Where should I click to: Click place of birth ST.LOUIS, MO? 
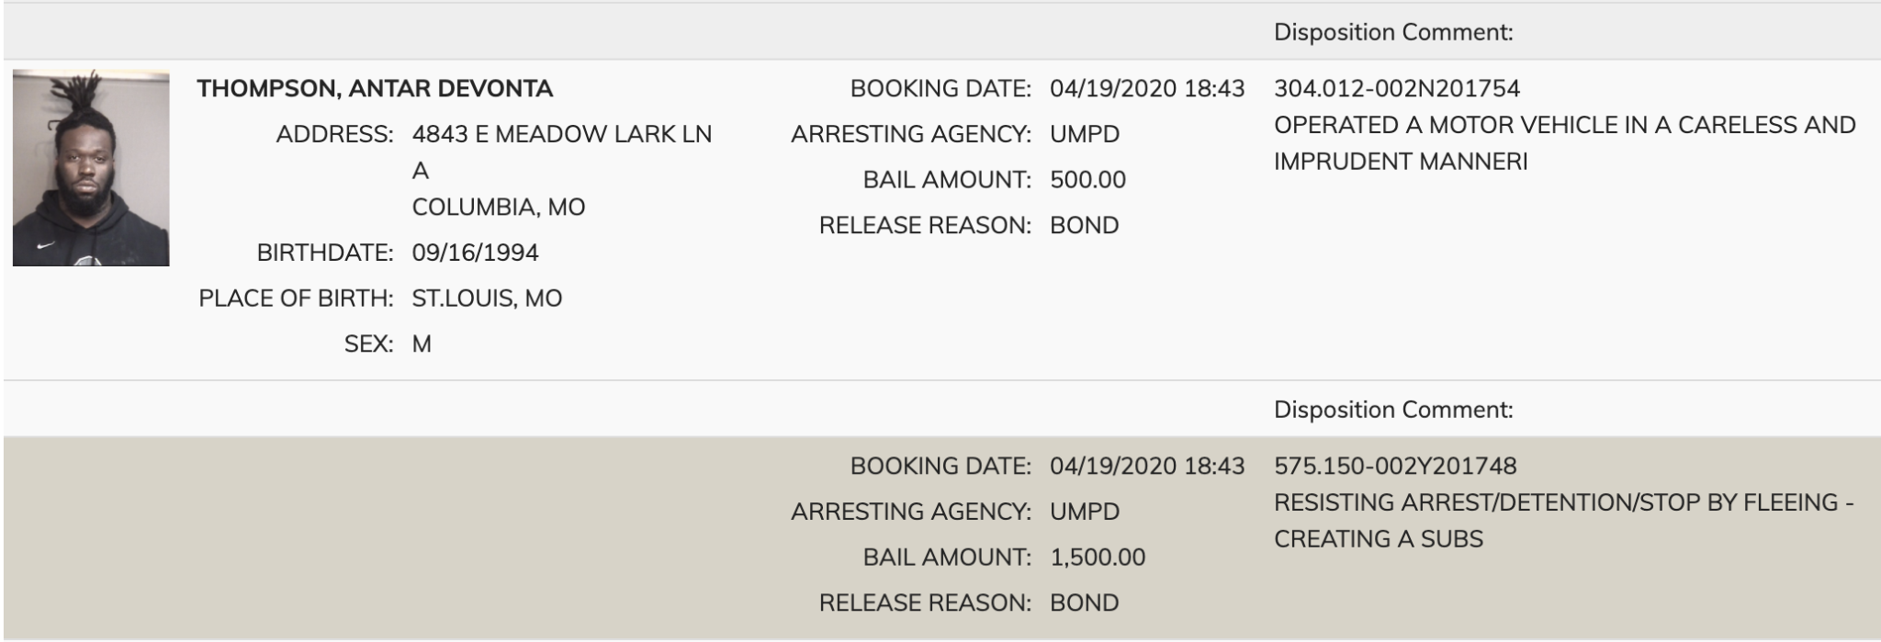point(487,298)
